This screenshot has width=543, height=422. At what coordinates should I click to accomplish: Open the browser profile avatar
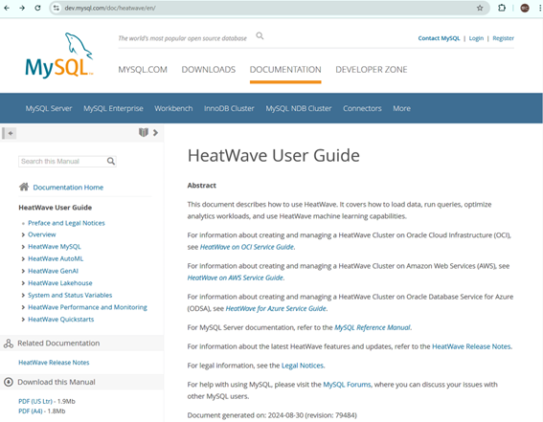[525, 8]
